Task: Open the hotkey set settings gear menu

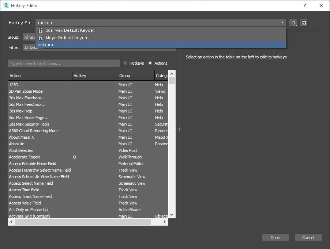Action: point(293,23)
